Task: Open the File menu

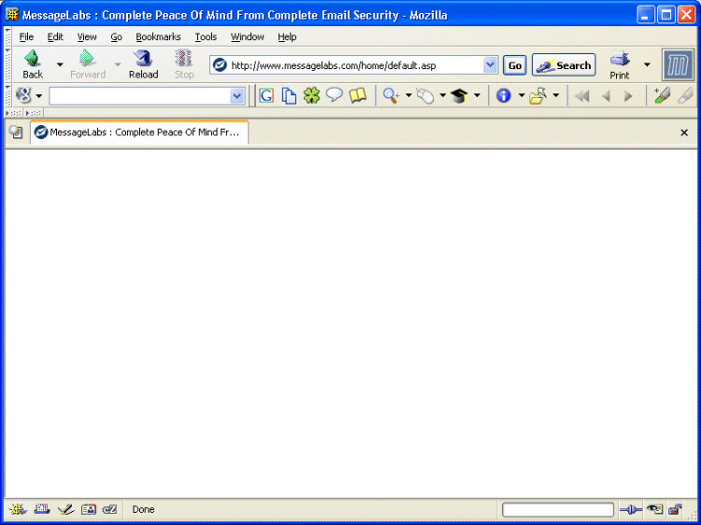Action: point(26,36)
